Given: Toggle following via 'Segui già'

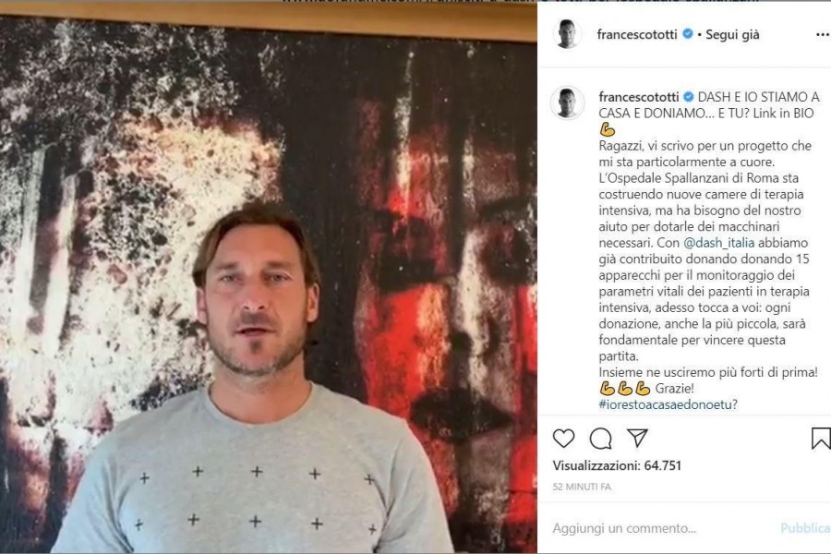Looking at the screenshot, I should (x=732, y=34).
